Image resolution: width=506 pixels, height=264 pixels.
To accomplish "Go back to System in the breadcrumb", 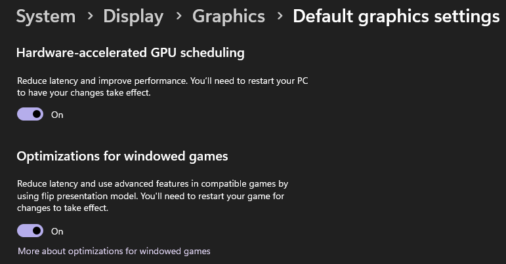I will pos(46,17).
